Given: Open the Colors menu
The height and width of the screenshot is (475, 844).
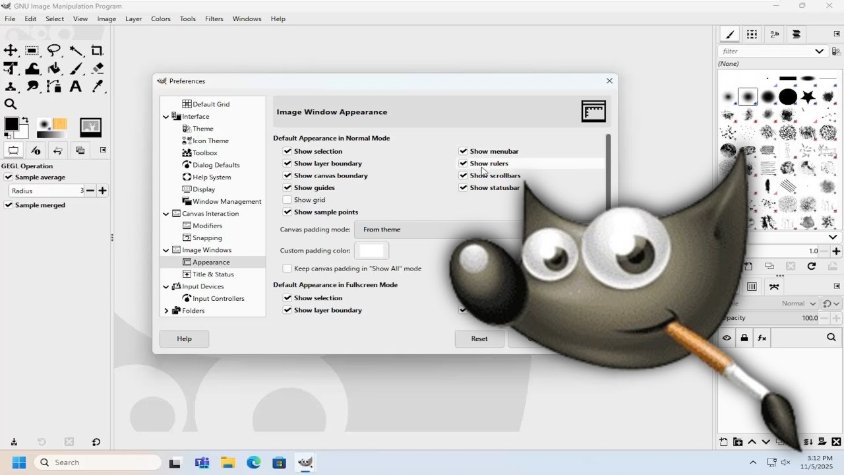Looking at the screenshot, I should point(161,19).
